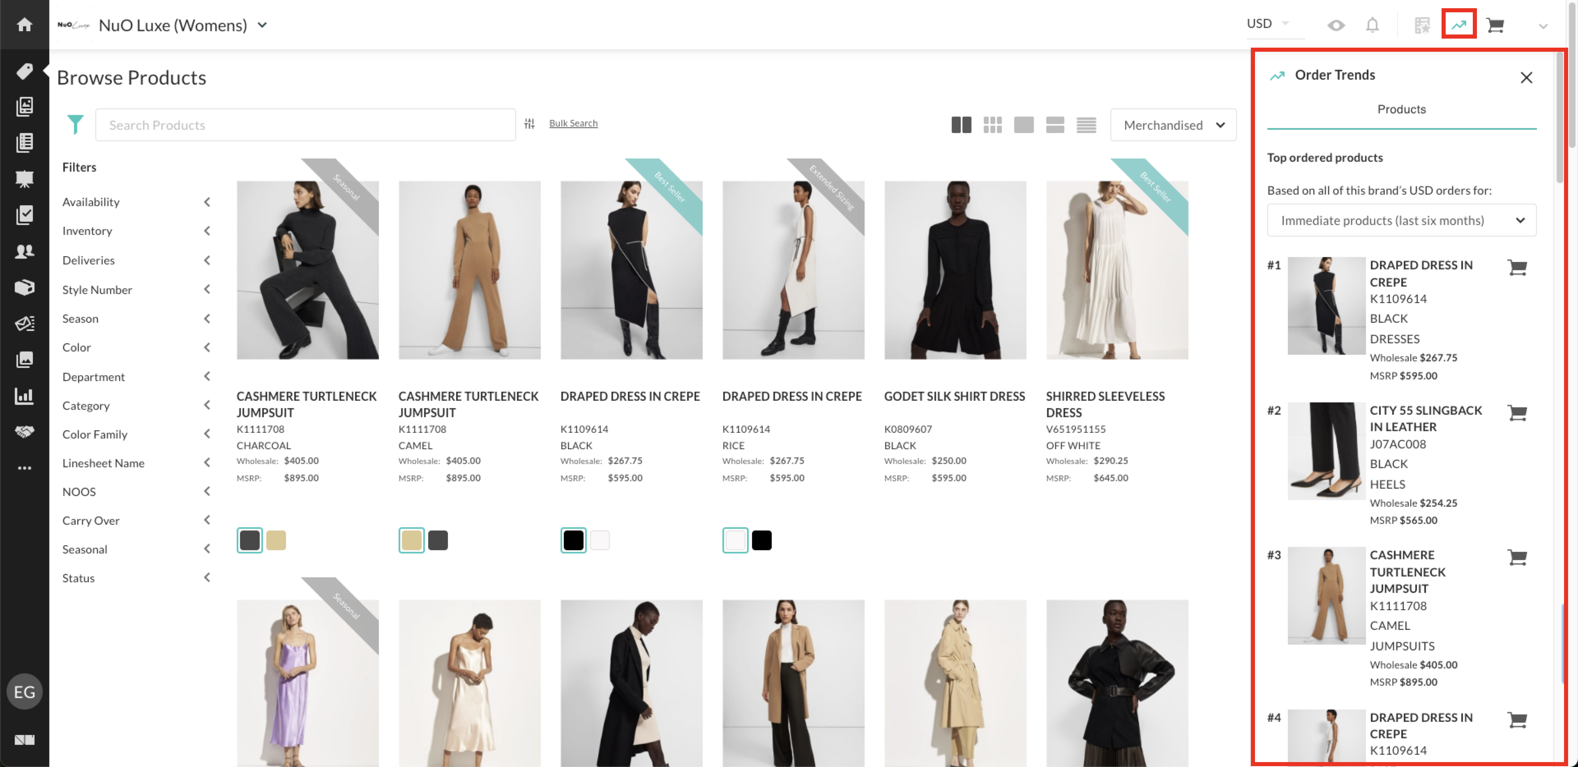Close the Order Trends panel

tap(1526, 77)
